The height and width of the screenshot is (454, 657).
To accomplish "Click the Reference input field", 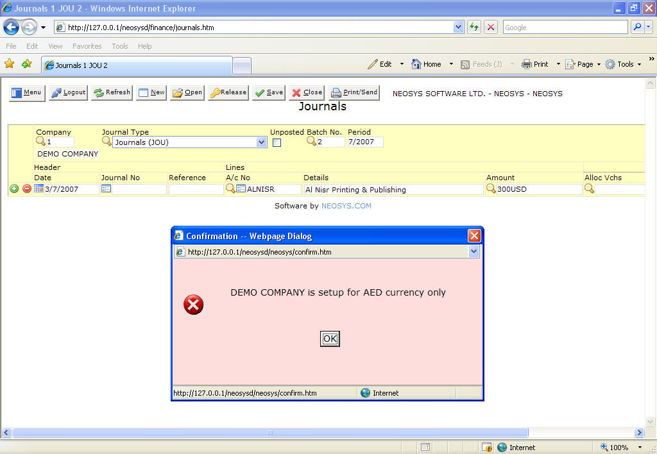I will pyautogui.click(x=196, y=189).
